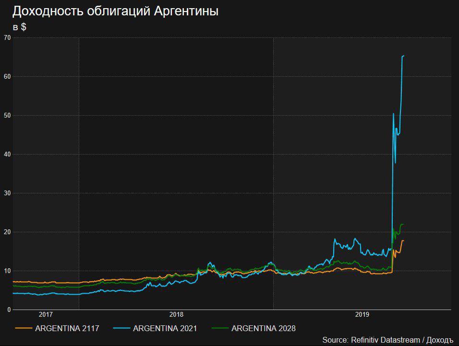Image resolution: width=459 pixels, height=346 pixels.
Task: Click the y-axis value 0
Action: point(9,310)
